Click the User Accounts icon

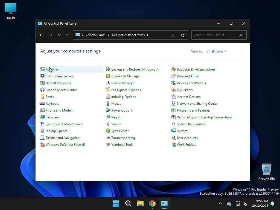[173, 138]
